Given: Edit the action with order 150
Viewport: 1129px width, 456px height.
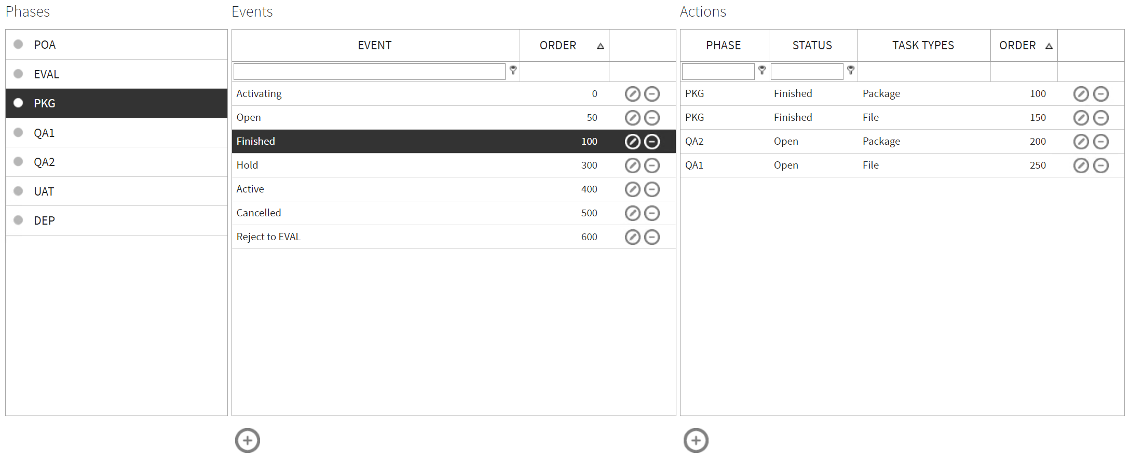Looking at the screenshot, I should (1081, 118).
